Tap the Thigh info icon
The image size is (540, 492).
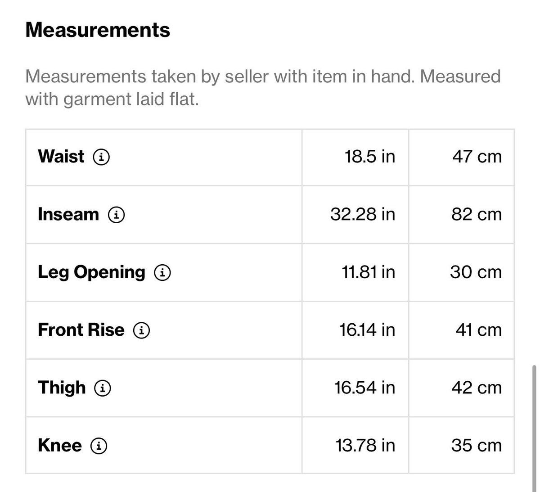pos(103,388)
